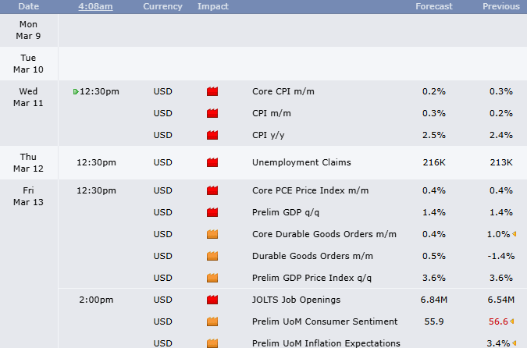Click orange impact icon for UoM Inflation Expectations
The height and width of the screenshot is (348, 527).
[x=212, y=343]
